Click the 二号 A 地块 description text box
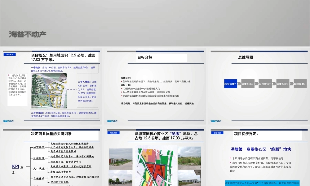 point(87,91)
